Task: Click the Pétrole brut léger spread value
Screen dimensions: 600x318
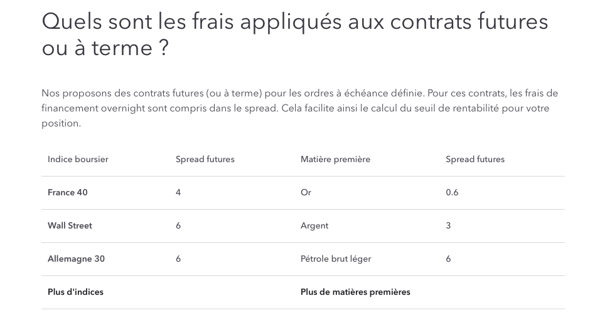Action: pos(448,259)
